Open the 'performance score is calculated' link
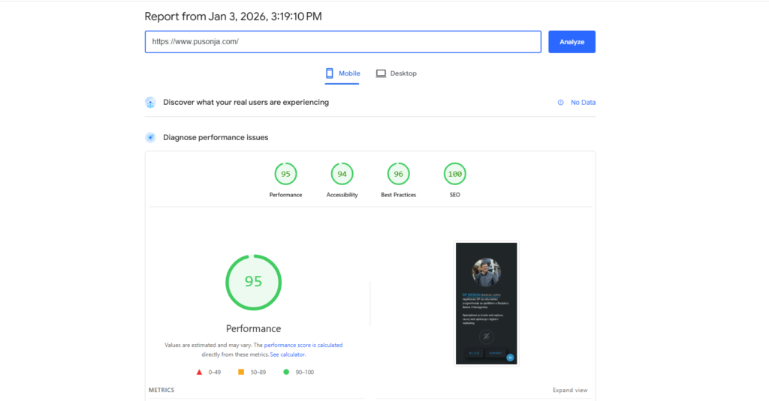The image size is (769, 401). (x=303, y=346)
